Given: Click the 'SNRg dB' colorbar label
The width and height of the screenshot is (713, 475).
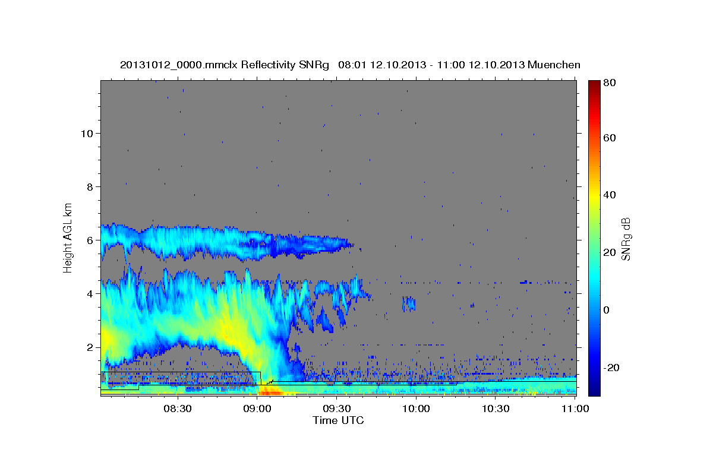Looking at the screenshot, I should (626, 239).
